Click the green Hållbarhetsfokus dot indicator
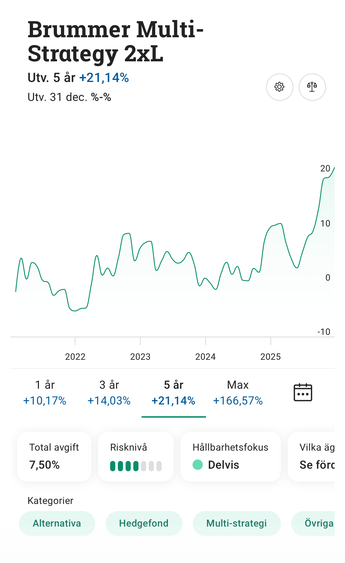The height and width of the screenshot is (563, 345). tap(198, 465)
